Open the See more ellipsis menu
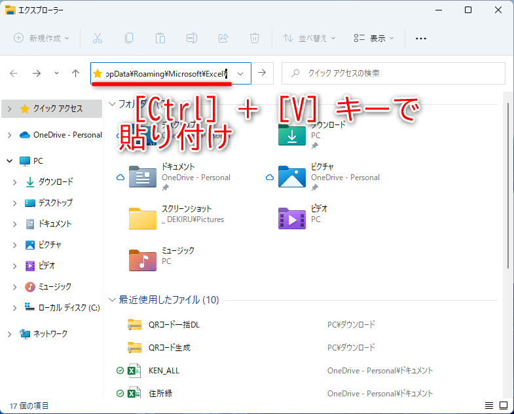514x414 pixels. click(421, 38)
